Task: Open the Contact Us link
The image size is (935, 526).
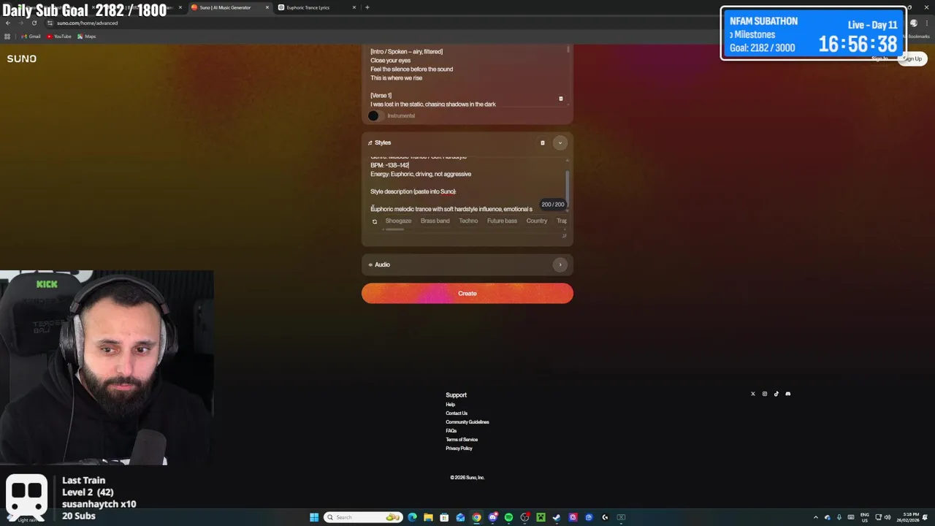Action: (457, 413)
